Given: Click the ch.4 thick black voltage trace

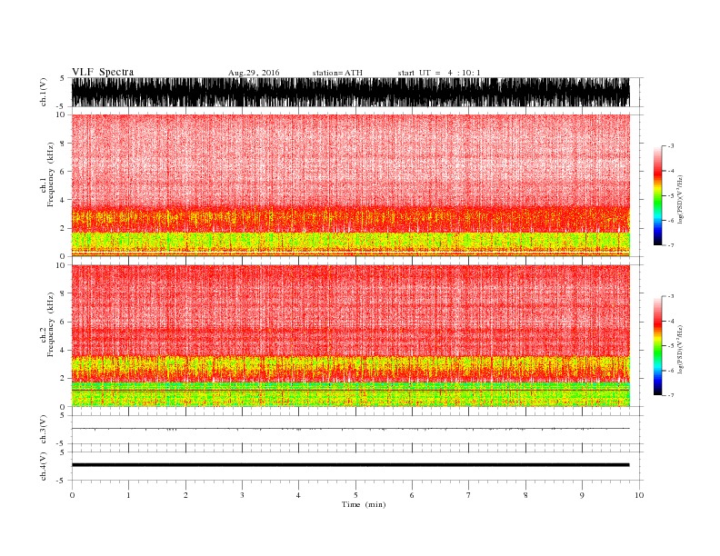Looking at the screenshot, I should point(350,465).
